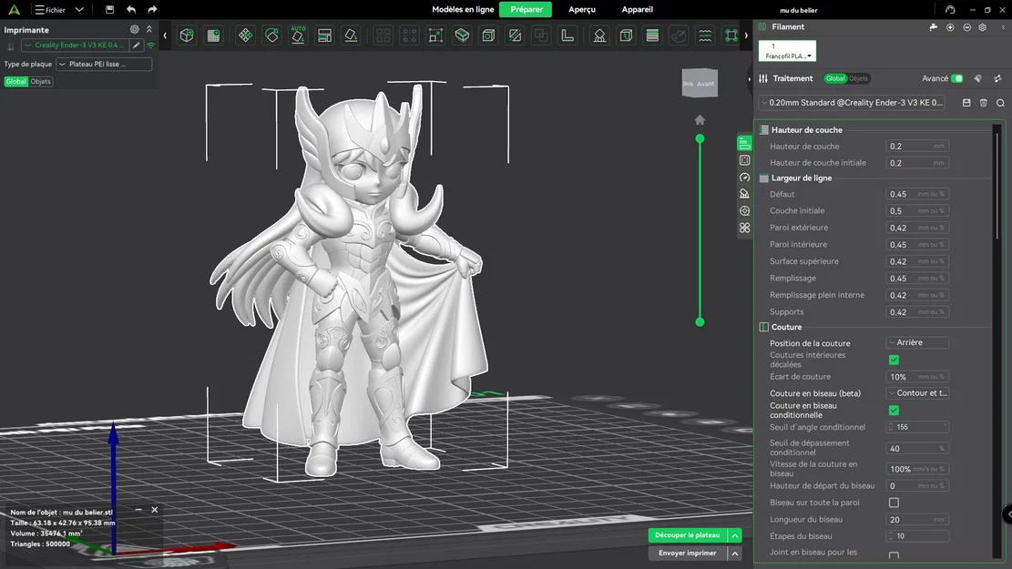
Task: Click the save project icon in top bar
Action: click(x=109, y=10)
